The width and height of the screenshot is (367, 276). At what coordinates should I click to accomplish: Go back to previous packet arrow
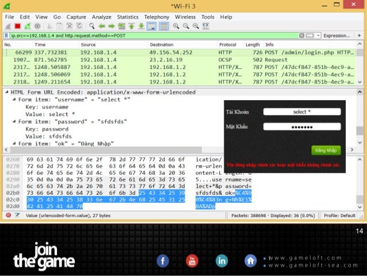click(x=102, y=27)
